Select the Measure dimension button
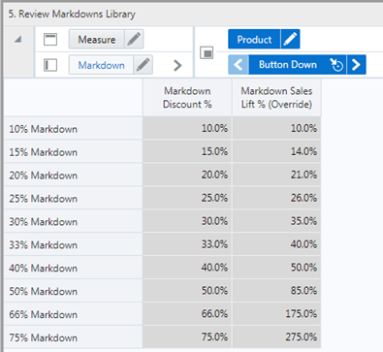Image resolution: width=383 pixels, height=352 pixels. point(97,40)
